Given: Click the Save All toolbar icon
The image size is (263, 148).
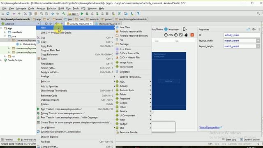Looking at the screenshot, I should pos(3,14).
